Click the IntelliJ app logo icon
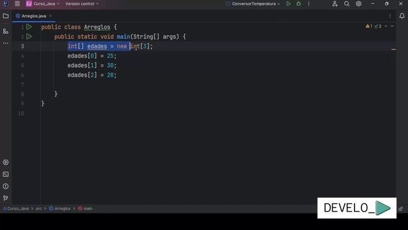This screenshot has width=408, height=230. click(x=6, y=4)
